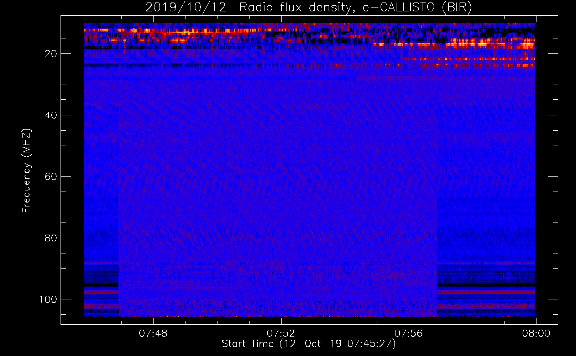Click the 07:56 time tick label
This screenshot has height=356, width=576.
point(409,334)
